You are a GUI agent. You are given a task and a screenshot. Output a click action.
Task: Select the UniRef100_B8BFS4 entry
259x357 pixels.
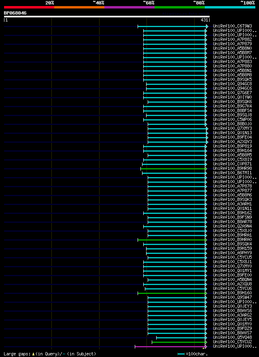pos(232,111)
